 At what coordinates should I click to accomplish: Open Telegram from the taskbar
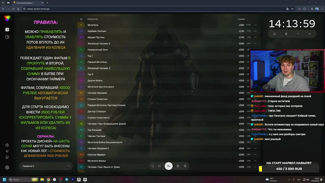[67, 179]
